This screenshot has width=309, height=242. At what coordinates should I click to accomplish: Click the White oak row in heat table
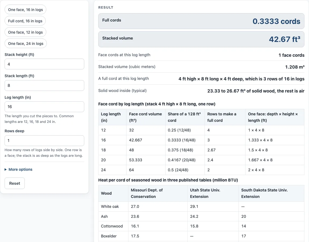point(201,207)
